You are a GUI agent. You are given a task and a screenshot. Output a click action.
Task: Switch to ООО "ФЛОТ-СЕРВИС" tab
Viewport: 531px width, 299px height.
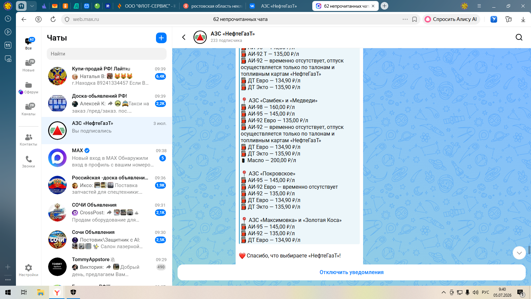(x=146, y=6)
